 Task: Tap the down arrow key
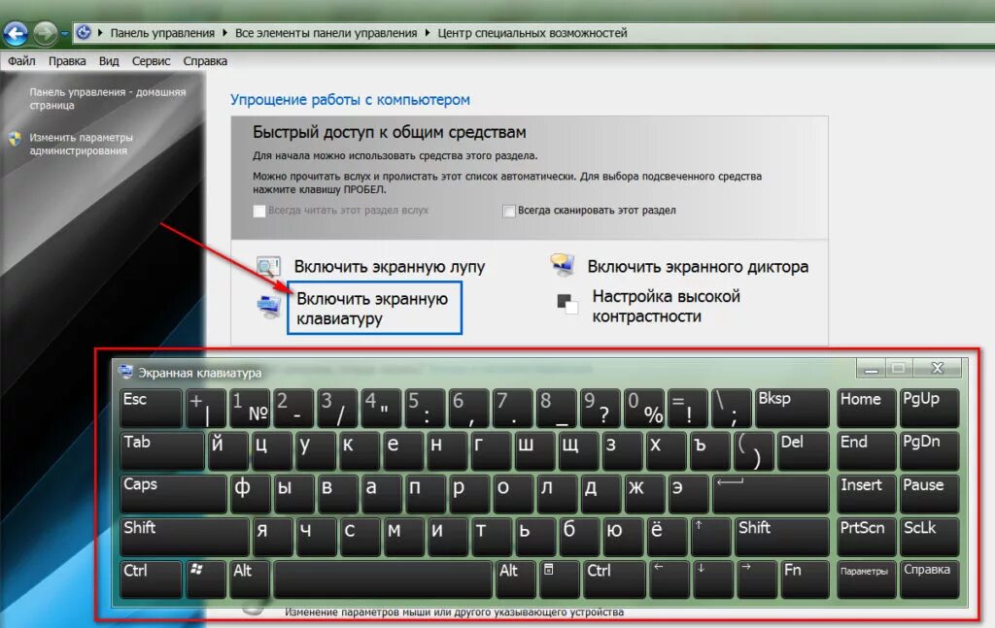pyautogui.click(x=713, y=578)
